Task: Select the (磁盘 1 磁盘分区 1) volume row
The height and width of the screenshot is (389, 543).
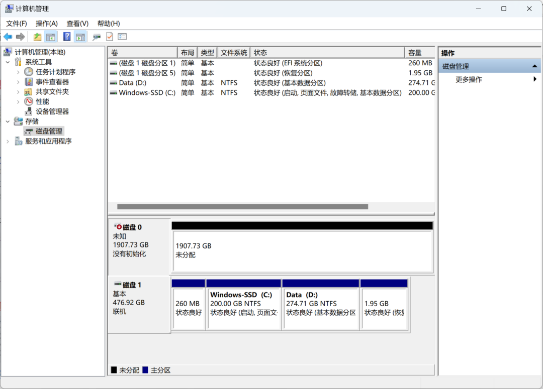Action: pos(271,63)
